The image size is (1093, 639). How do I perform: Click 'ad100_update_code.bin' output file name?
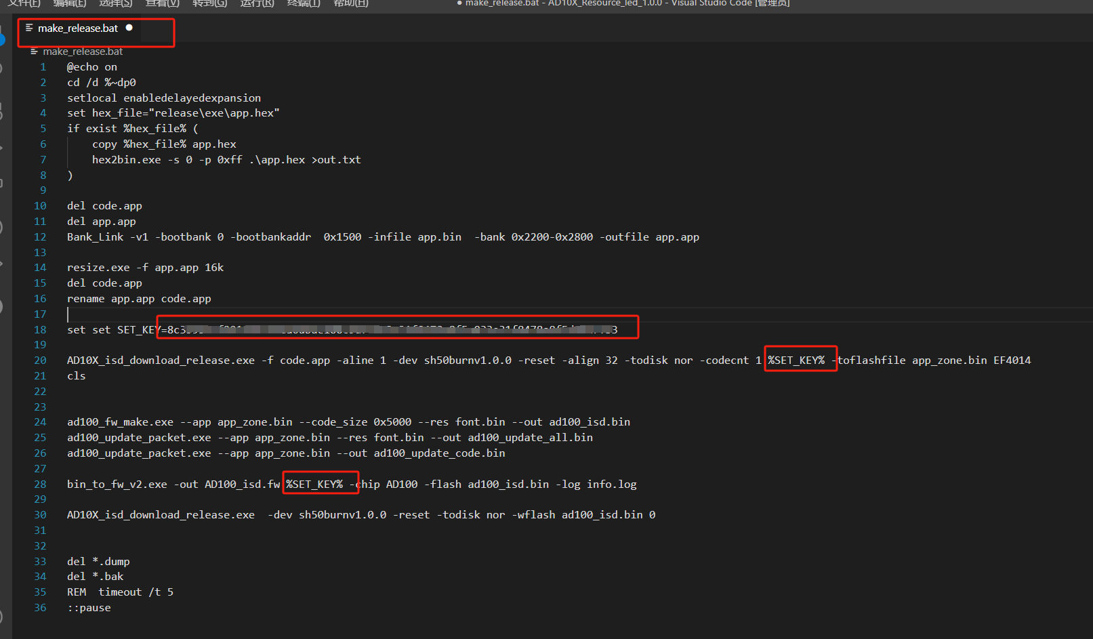click(x=440, y=453)
